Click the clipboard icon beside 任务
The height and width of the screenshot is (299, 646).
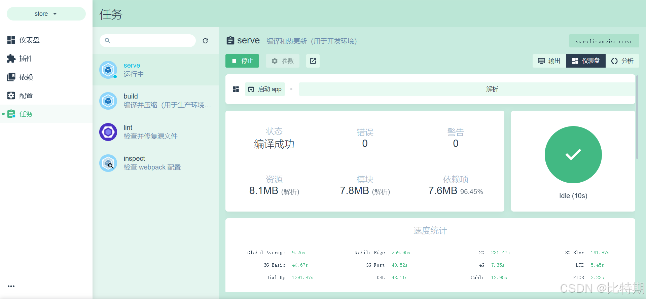[x=11, y=114]
